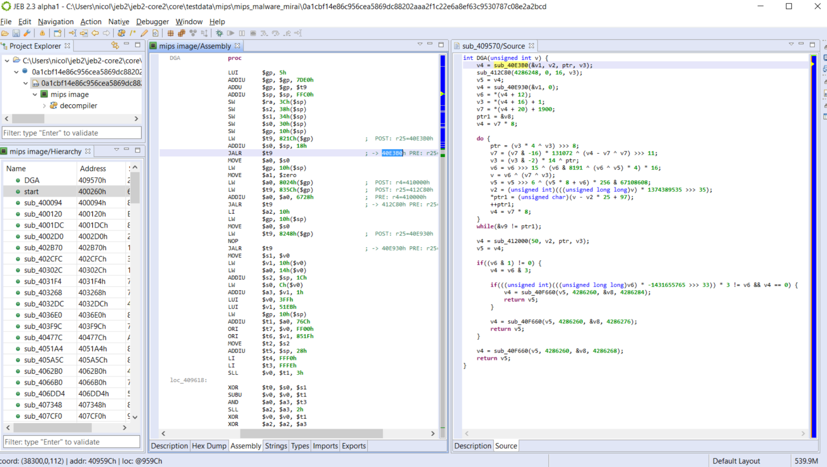Click the green bug debug icon
Viewport: 827px width, 467px height.
click(x=220, y=33)
